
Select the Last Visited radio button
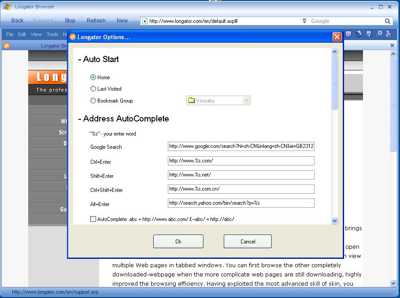click(93, 89)
